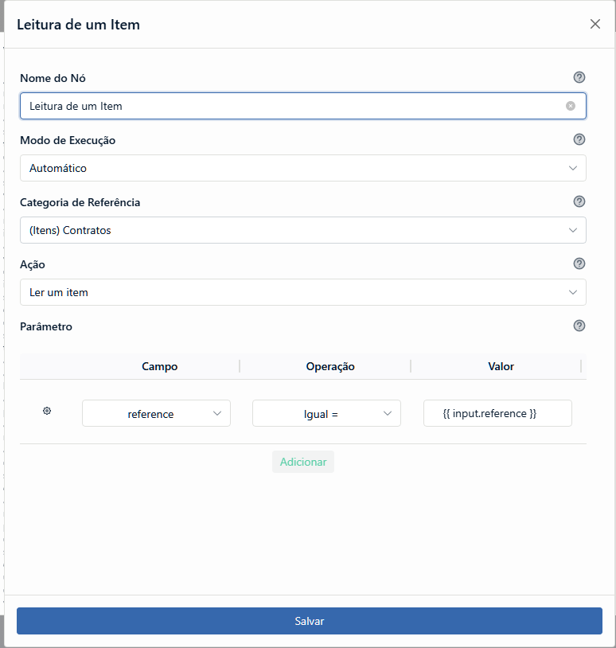
Task: Edit the {{ input.reference }} value field
Action: [497, 413]
